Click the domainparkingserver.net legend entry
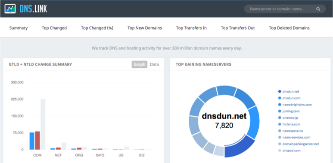 [299, 144]
